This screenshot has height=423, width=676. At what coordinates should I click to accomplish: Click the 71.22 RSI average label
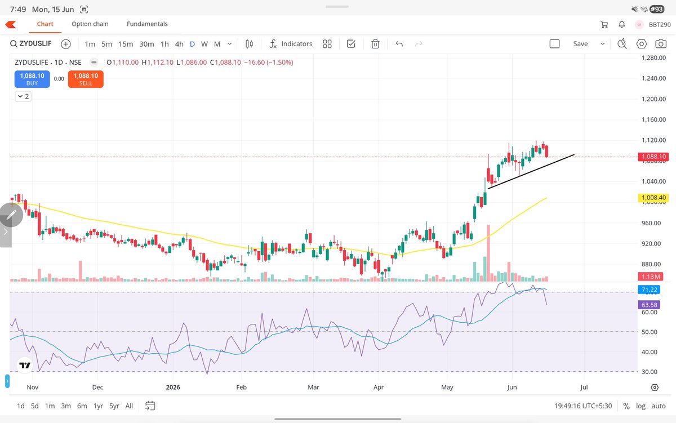[x=650, y=290]
